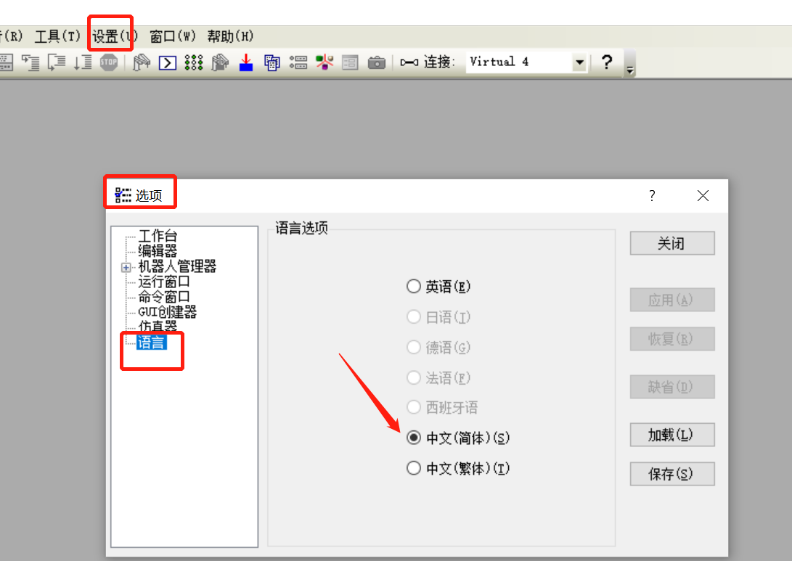Expand the 机器人管理器 tree node
The image size is (792, 561).
pyautogui.click(x=126, y=267)
